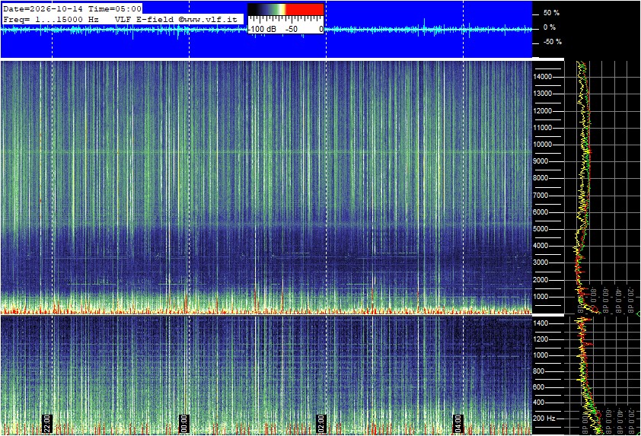Click the 02:00 time marker
Screen dimensions: 641x436
pyautogui.click(x=321, y=424)
